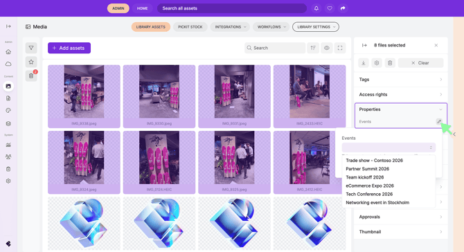
Task: Expand the Access rights section
Action: click(x=401, y=94)
